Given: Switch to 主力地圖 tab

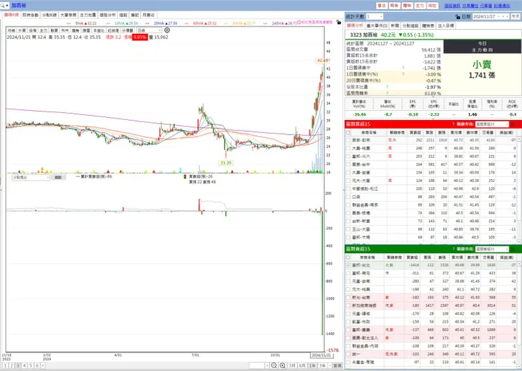Looking at the screenshot, I should point(88,16).
